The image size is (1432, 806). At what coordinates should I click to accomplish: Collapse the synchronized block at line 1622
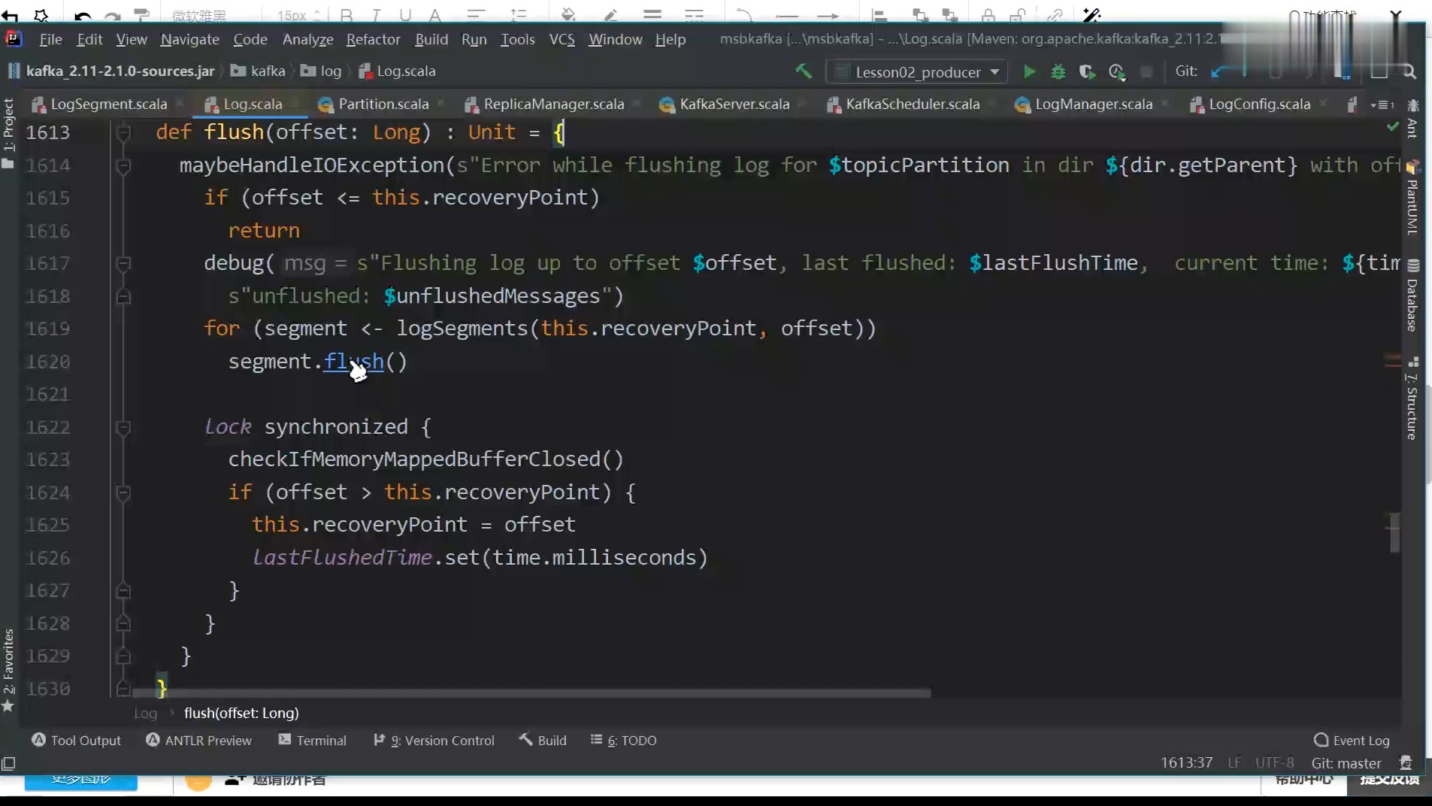(x=123, y=427)
